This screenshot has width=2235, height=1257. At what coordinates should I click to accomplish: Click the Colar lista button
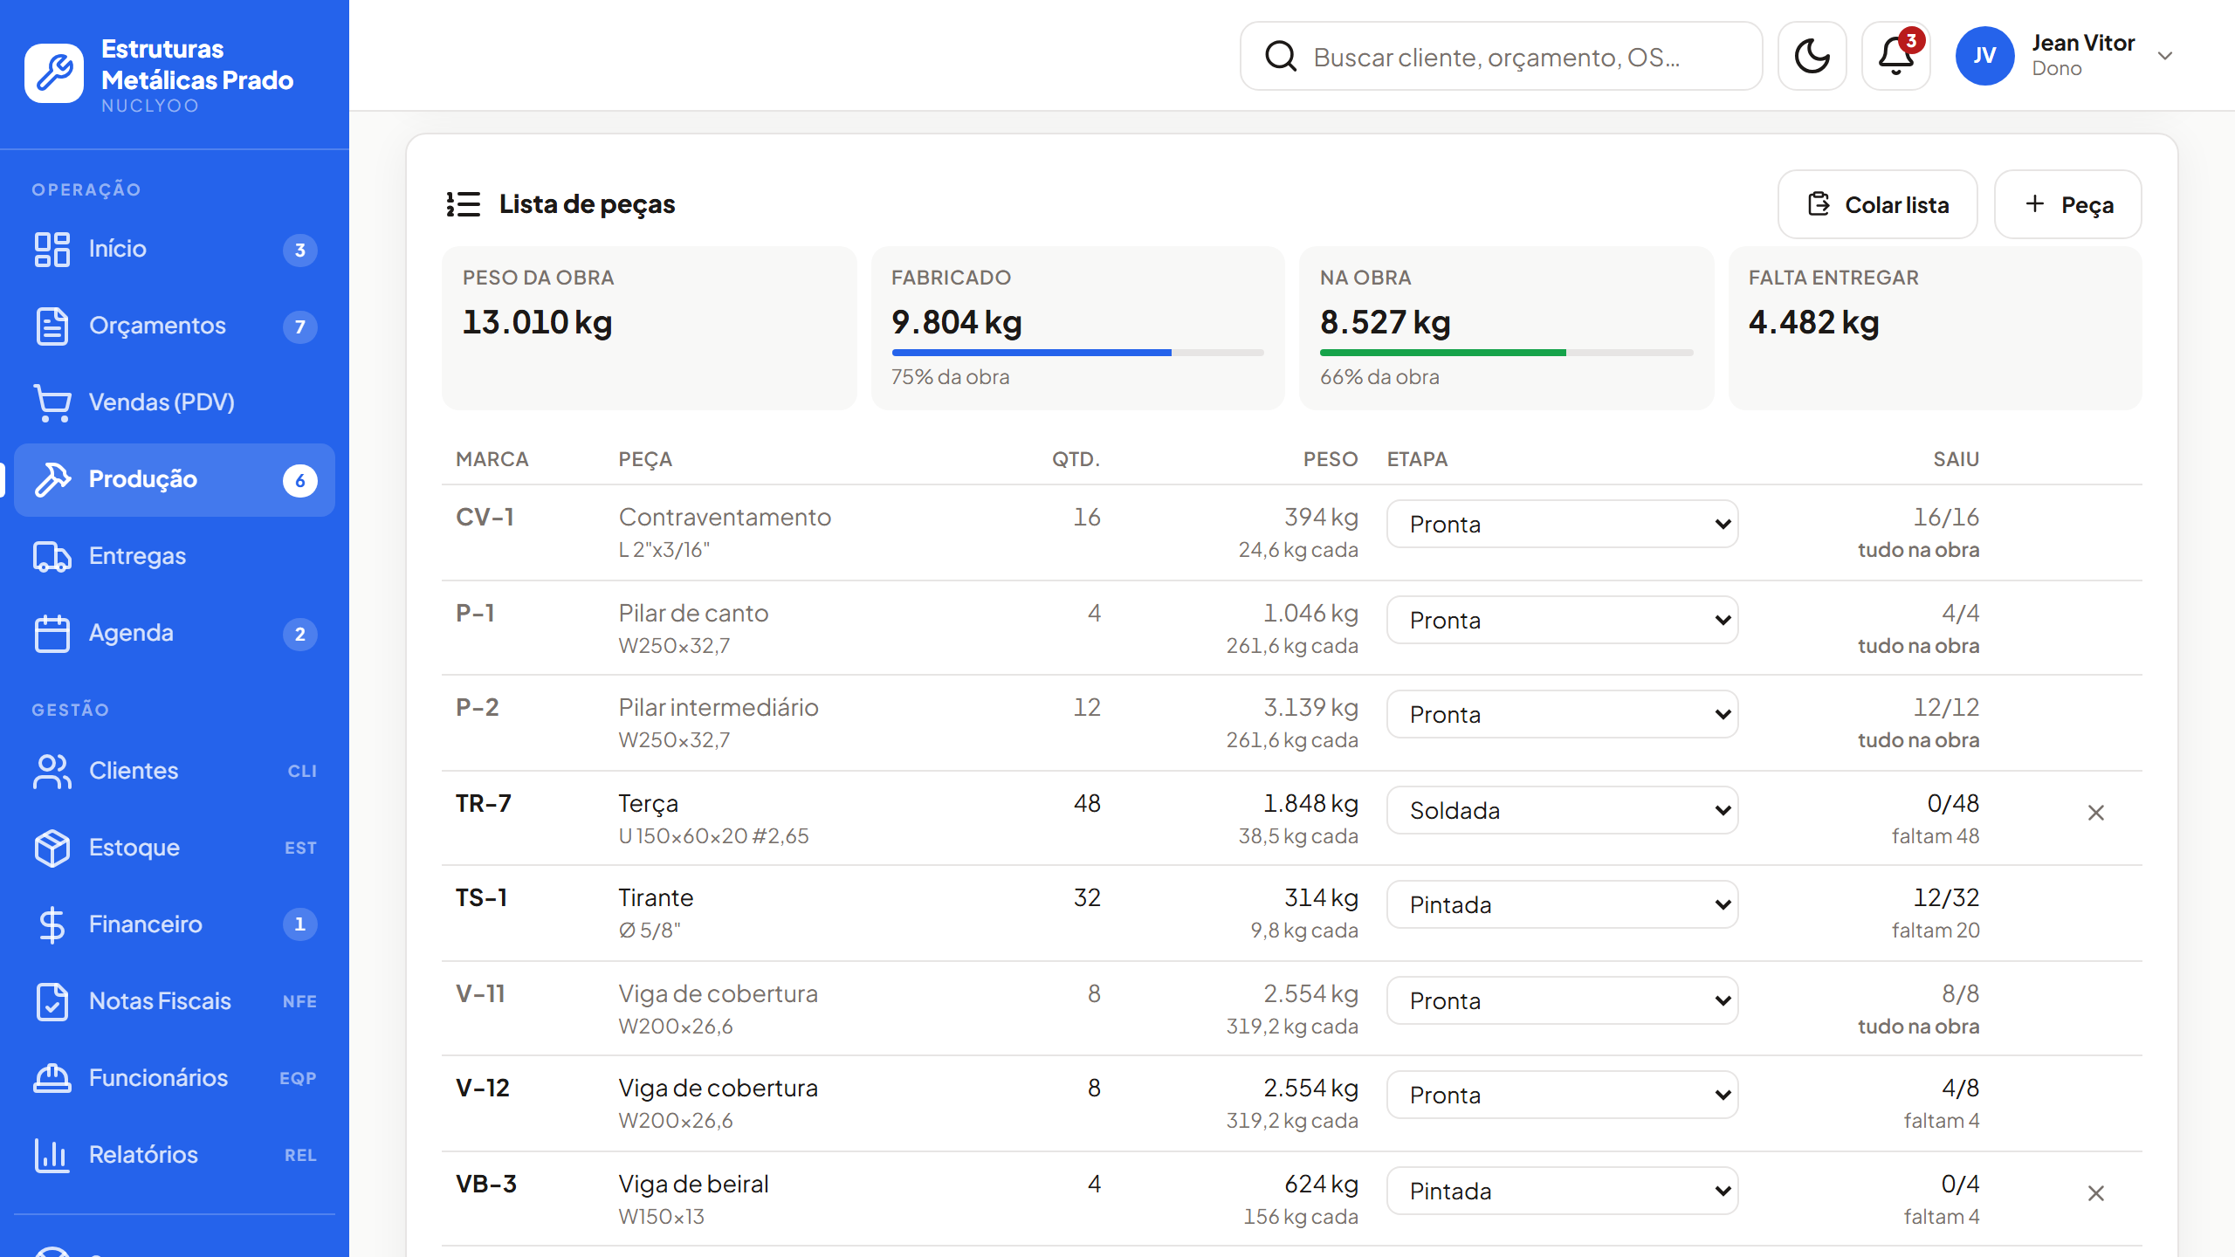[1877, 204]
